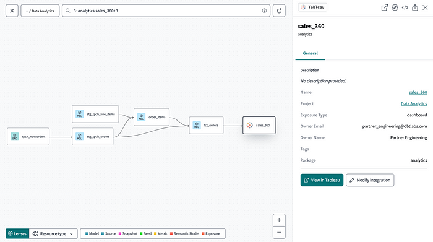
Task: Refresh the lineage graph
Action: pos(279,11)
